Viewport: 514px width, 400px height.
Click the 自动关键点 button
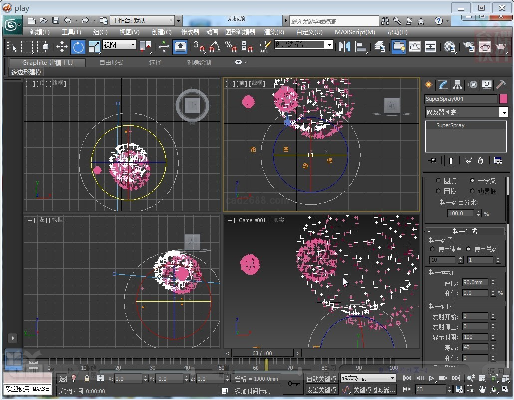[x=321, y=379]
